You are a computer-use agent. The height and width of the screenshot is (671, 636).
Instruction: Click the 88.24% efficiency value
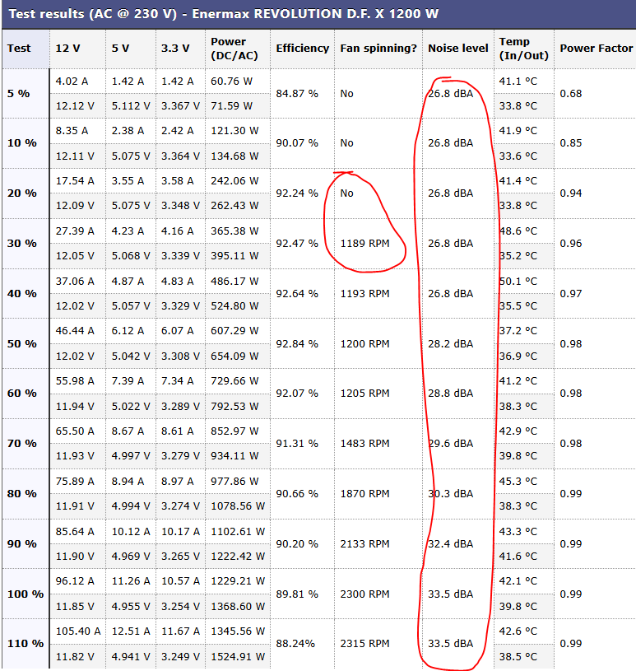coord(295,643)
